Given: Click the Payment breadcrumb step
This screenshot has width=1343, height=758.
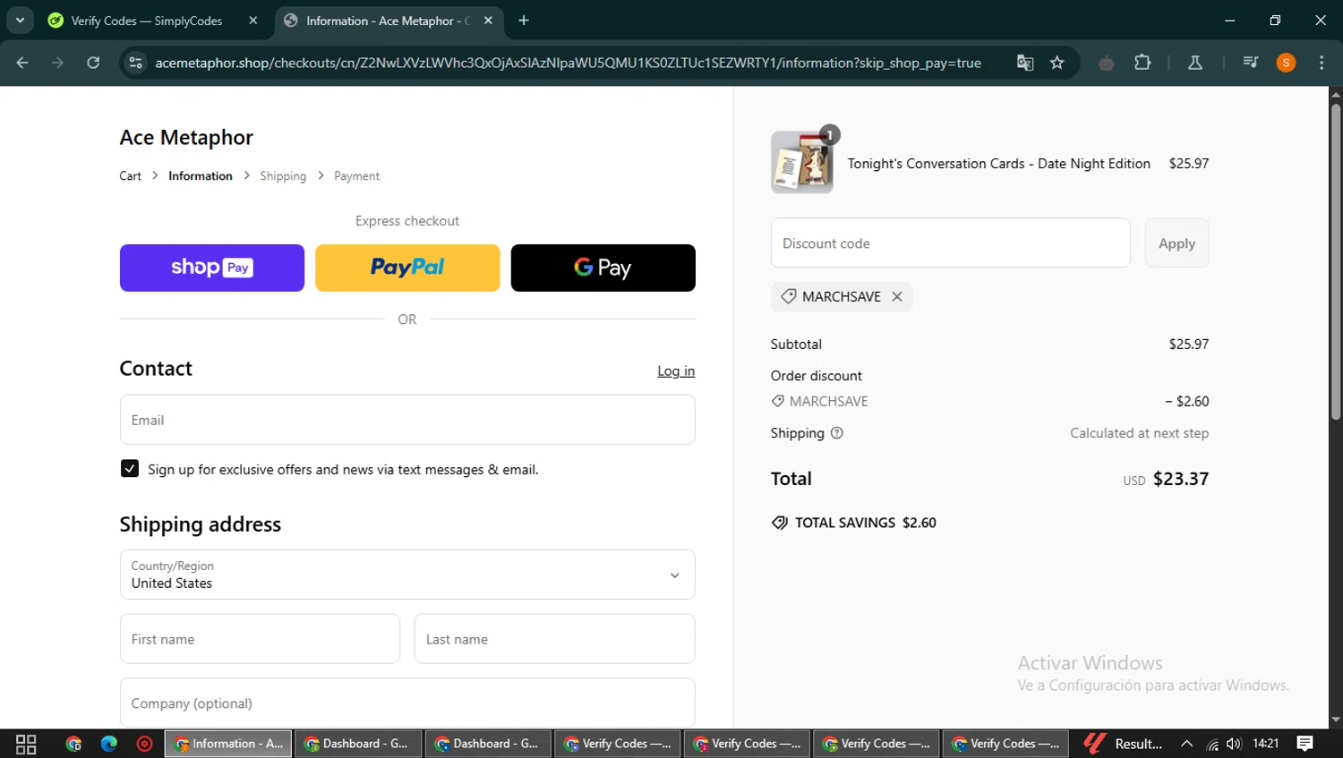Looking at the screenshot, I should (356, 176).
